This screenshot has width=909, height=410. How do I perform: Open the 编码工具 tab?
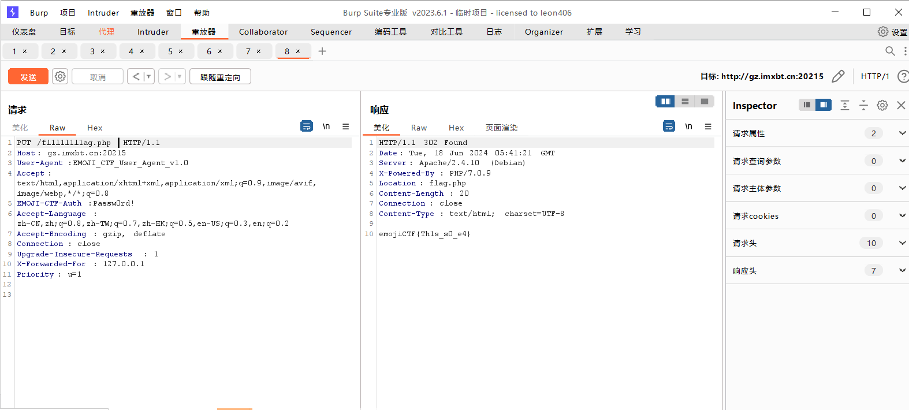pos(390,32)
